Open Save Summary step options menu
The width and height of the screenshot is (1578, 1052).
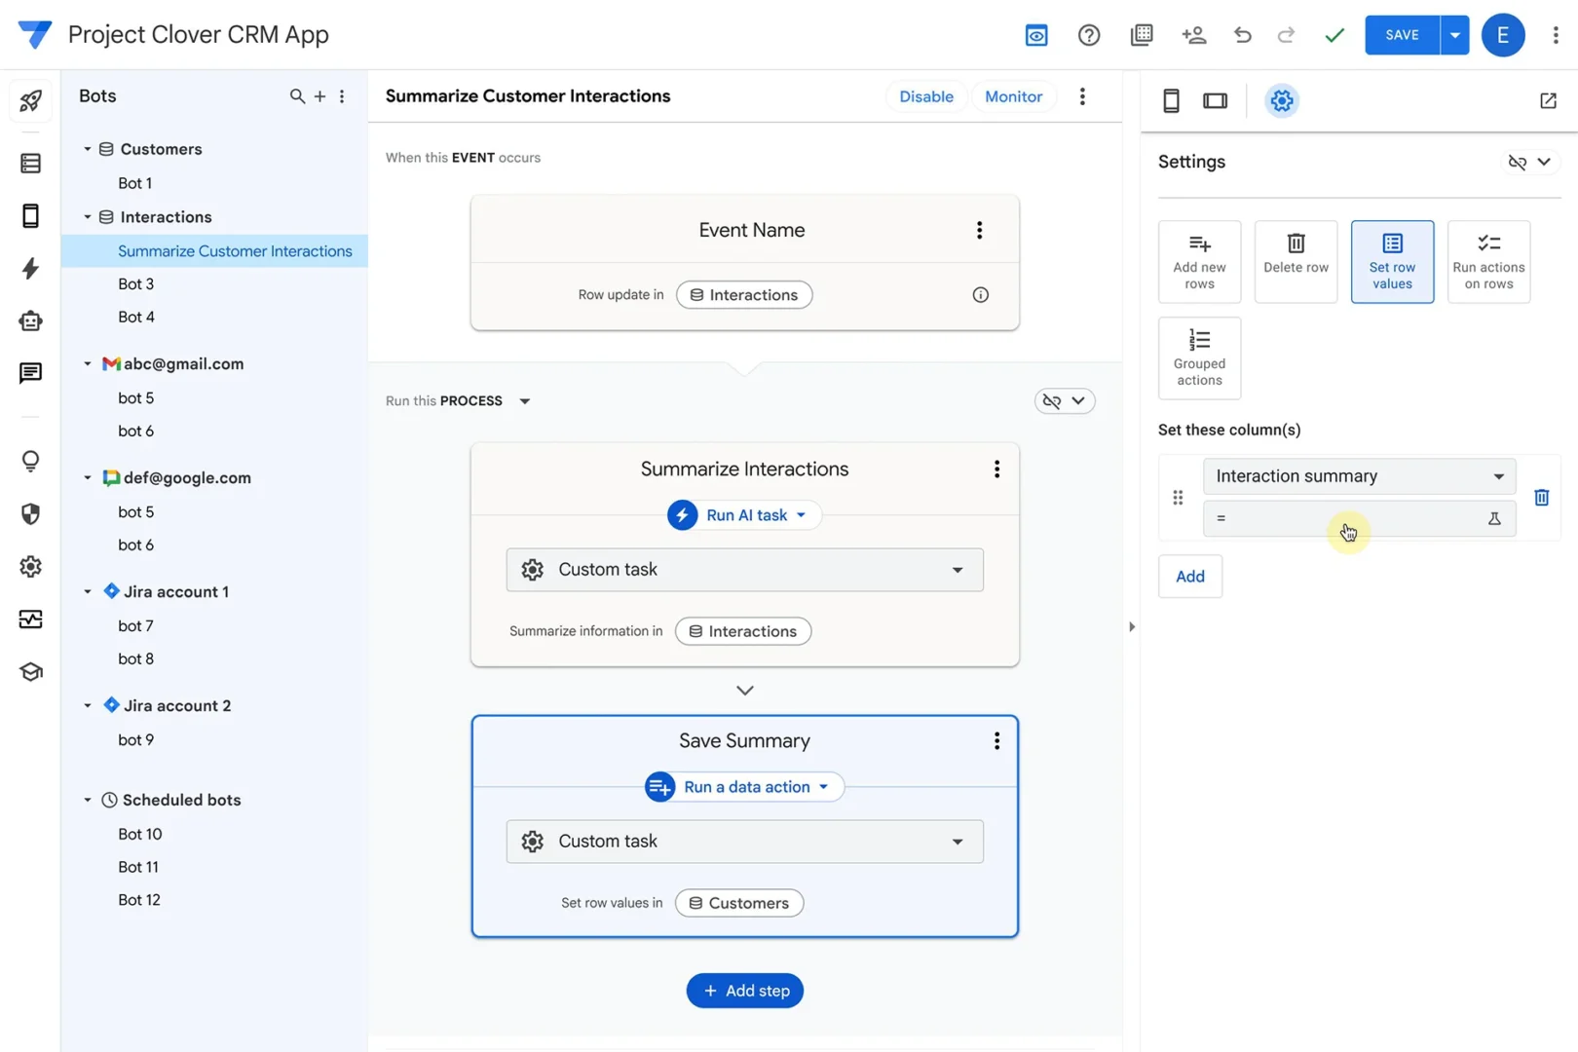coord(996,741)
